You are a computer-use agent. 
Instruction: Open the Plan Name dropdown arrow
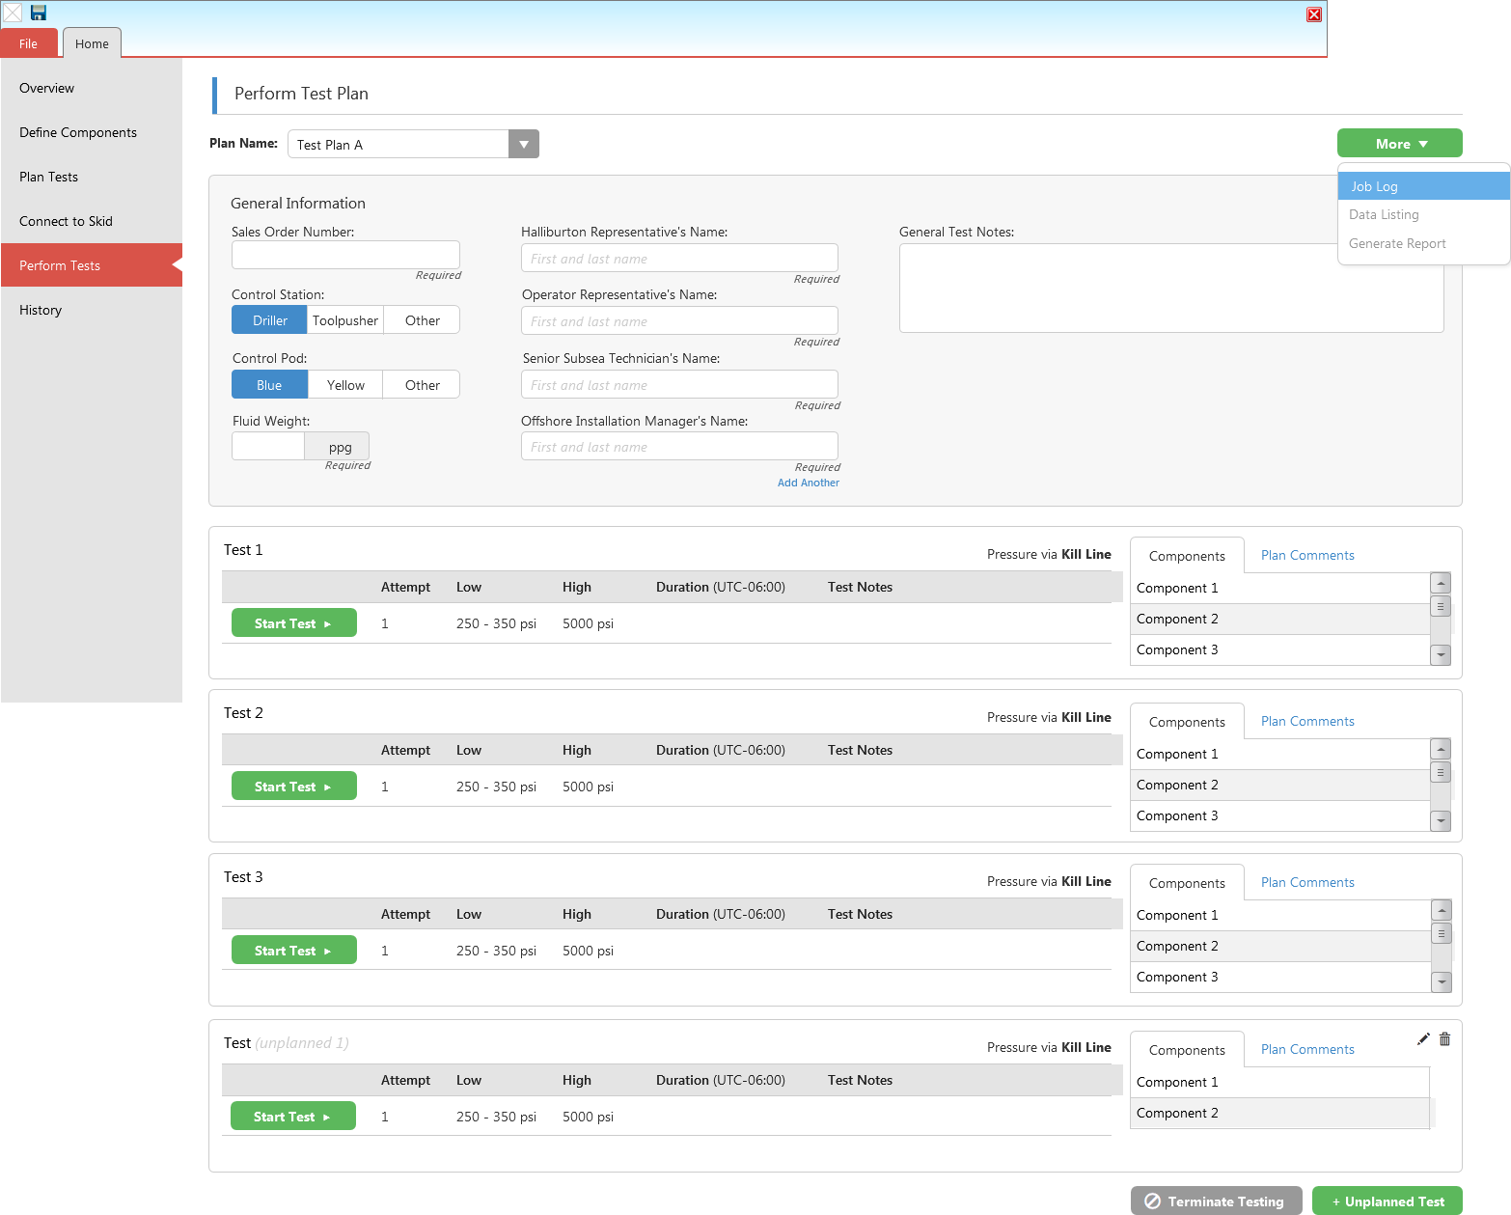point(523,145)
